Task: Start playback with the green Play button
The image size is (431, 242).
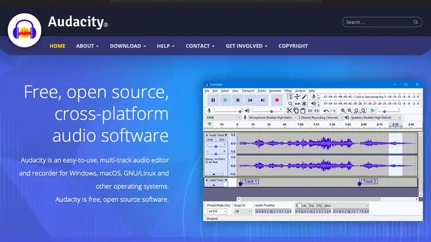Action: pyautogui.click(x=226, y=100)
